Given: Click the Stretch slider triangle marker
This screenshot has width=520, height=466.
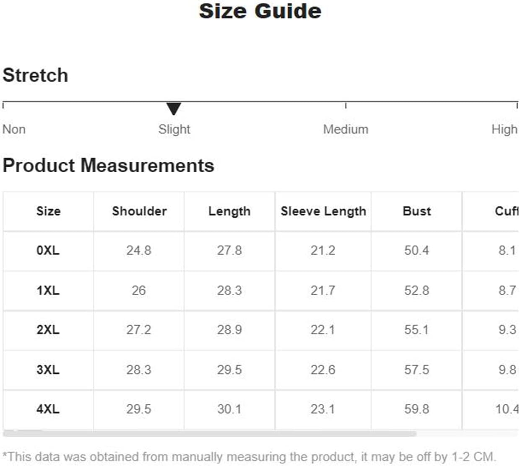Looking at the screenshot, I should click(174, 109).
